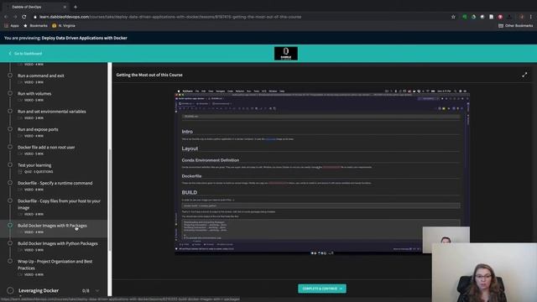Open a new browser tab
Screen dimensions: 537x302
point(76,7)
